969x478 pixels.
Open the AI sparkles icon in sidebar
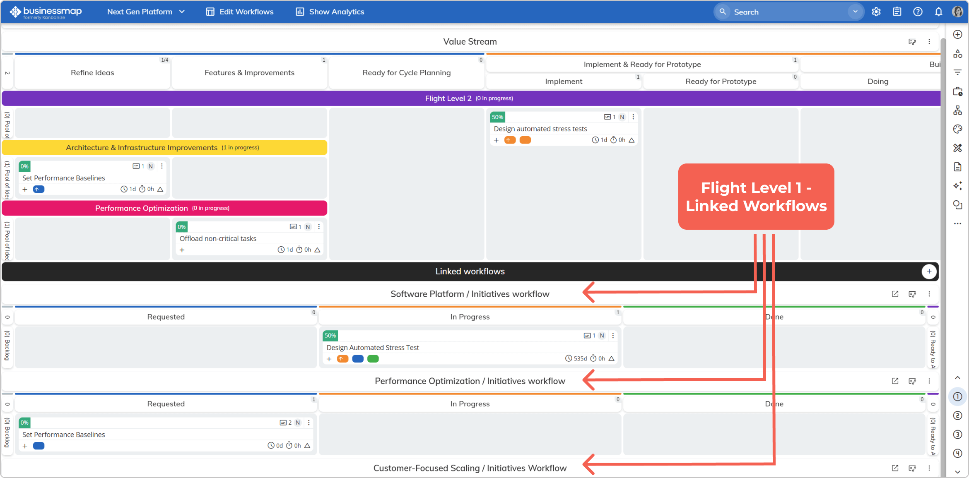click(958, 186)
